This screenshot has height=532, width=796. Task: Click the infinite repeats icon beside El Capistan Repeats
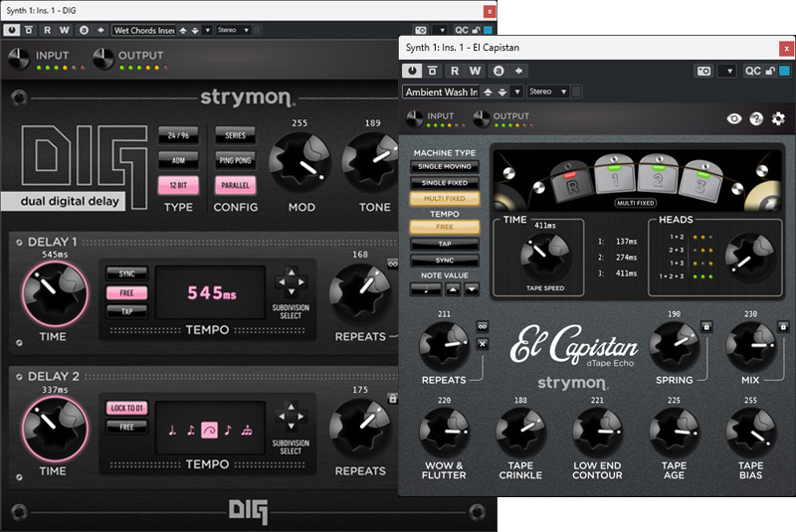click(x=483, y=325)
